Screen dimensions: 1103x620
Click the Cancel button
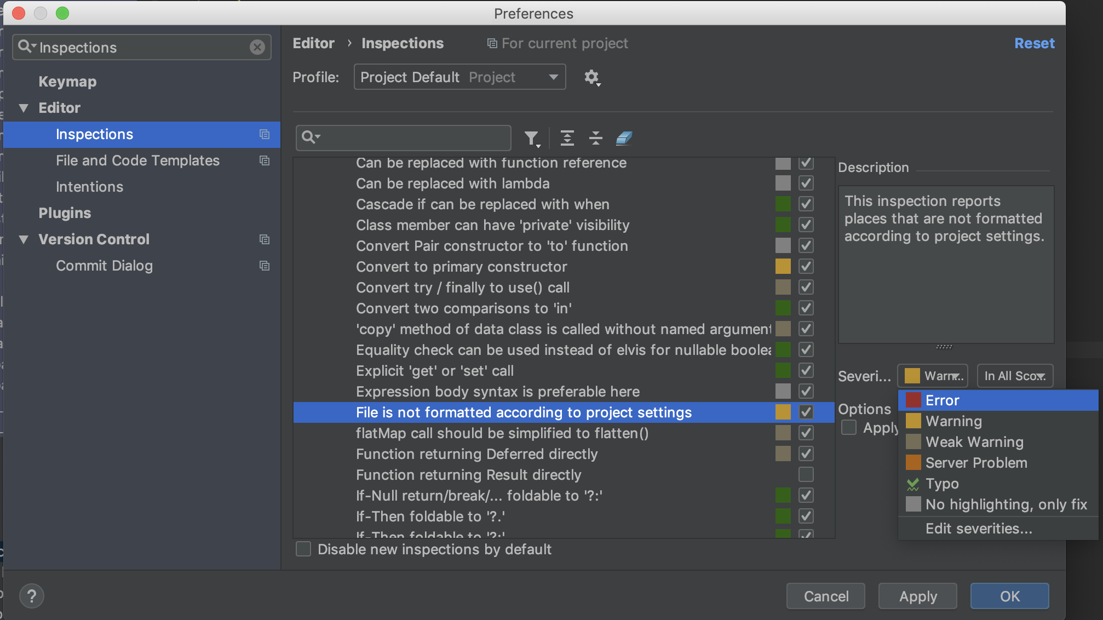[826, 596]
